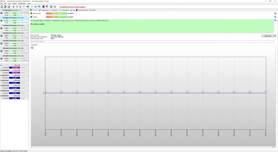Switch to the Information tab
This screenshot has width=278, height=152.
[x=64, y=10]
